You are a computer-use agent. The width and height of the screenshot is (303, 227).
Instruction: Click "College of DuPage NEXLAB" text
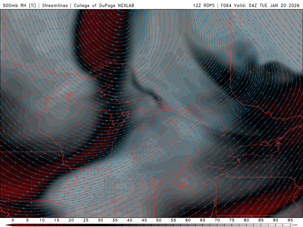[x=104, y=5]
